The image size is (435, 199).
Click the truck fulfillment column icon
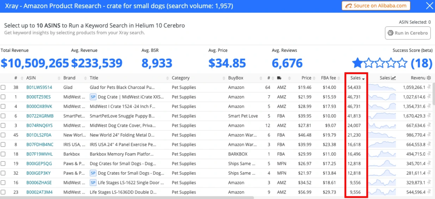[x=279, y=78]
